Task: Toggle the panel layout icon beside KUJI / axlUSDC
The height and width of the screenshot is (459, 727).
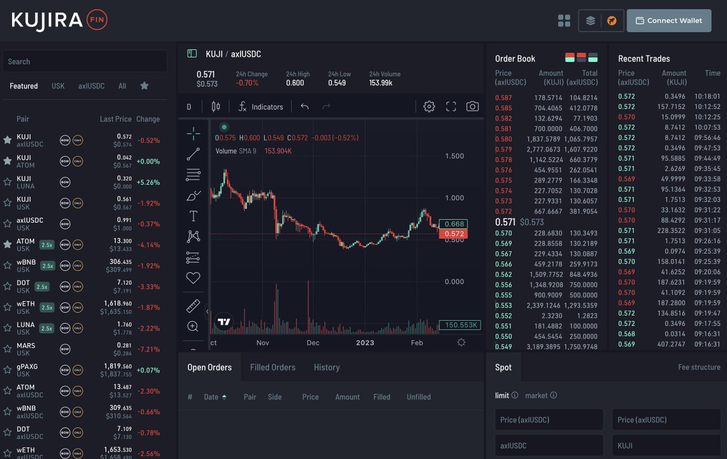Action: pyautogui.click(x=192, y=54)
